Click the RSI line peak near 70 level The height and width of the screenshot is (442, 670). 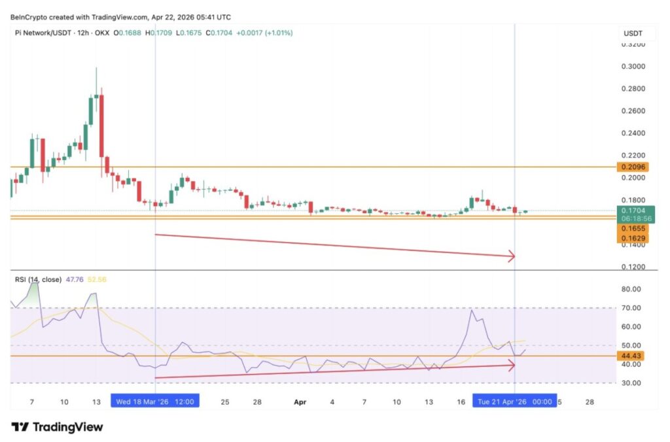(x=472, y=311)
